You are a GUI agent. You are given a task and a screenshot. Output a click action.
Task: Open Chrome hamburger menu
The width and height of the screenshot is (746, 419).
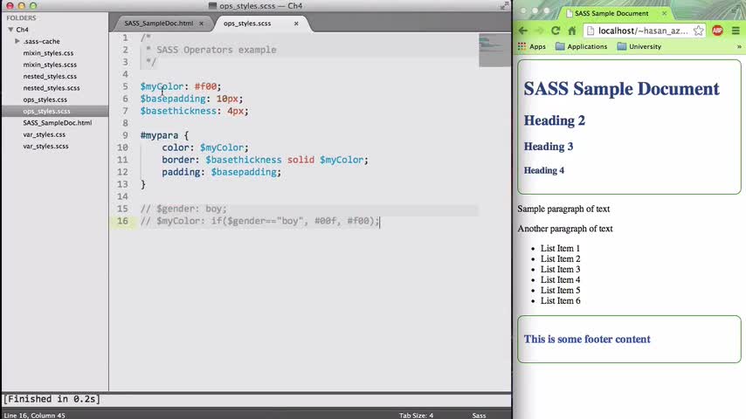[x=736, y=31]
